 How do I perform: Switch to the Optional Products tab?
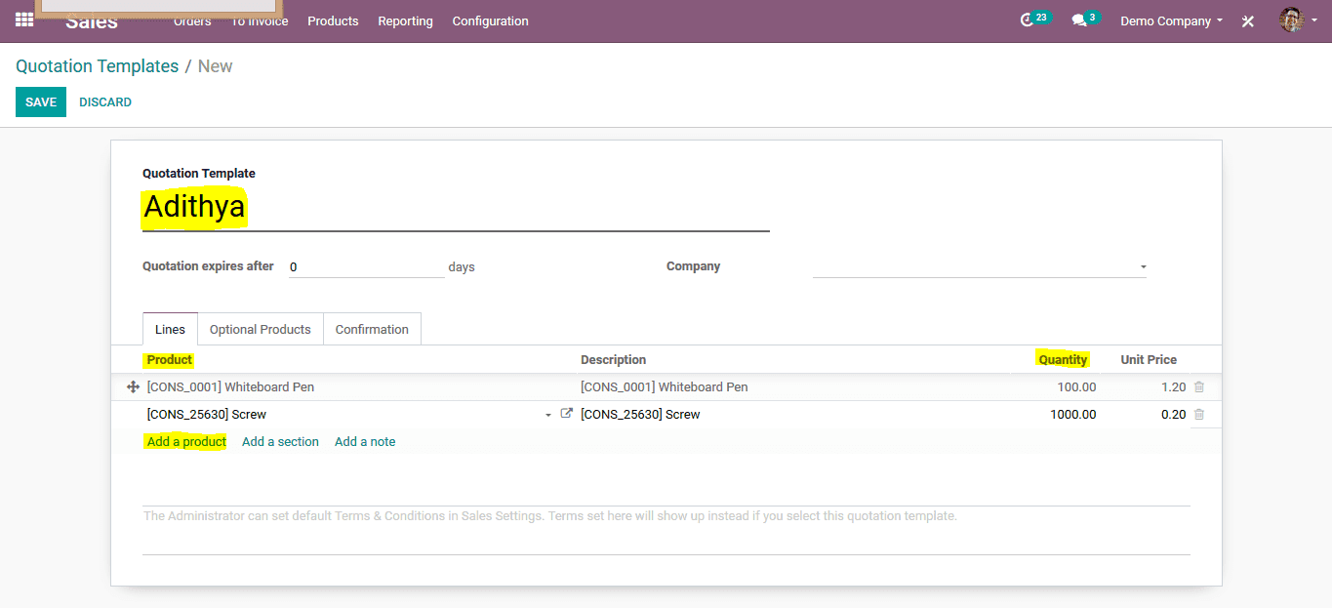click(260, 329)
